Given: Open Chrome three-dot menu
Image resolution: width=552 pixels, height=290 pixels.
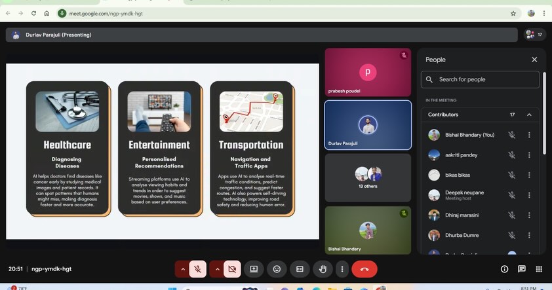Looking at the screenshot, I should click(544, 13).
